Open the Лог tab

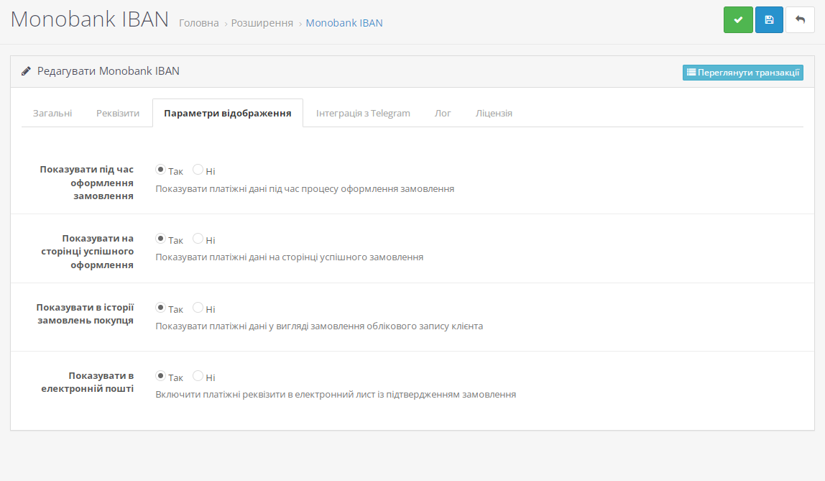click(443, 113)
